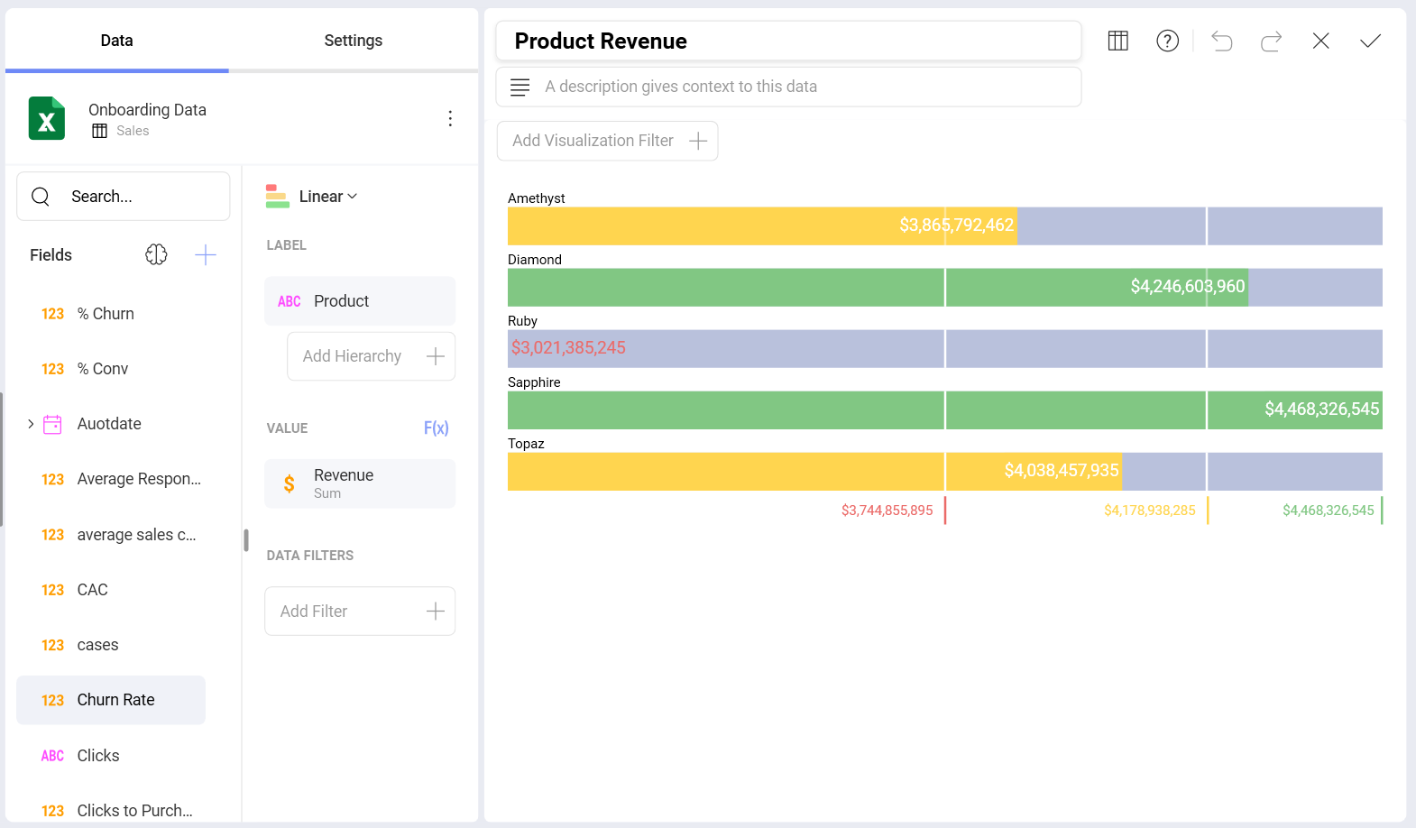Screen dimensions: 1416x828
Task: Click the Add Hierarchy button
Action: (371, 356)
